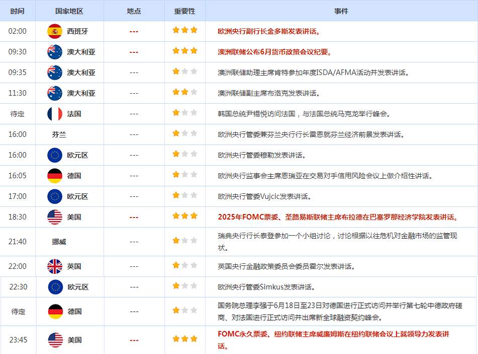This screenshot has width=478, height=354.
Task: Click the Australia flag in the 11:30 row
Action: [x=55, y=93]
